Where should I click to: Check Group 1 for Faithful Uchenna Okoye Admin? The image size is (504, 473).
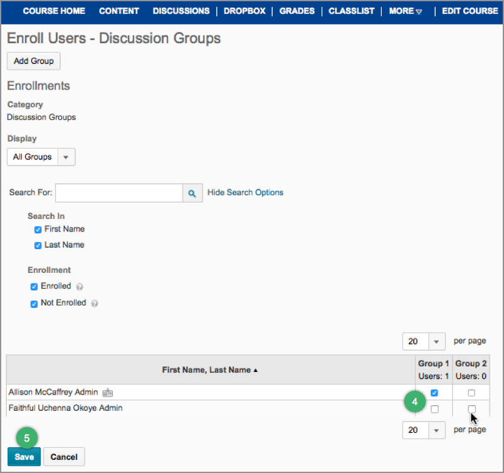[434, 409]
